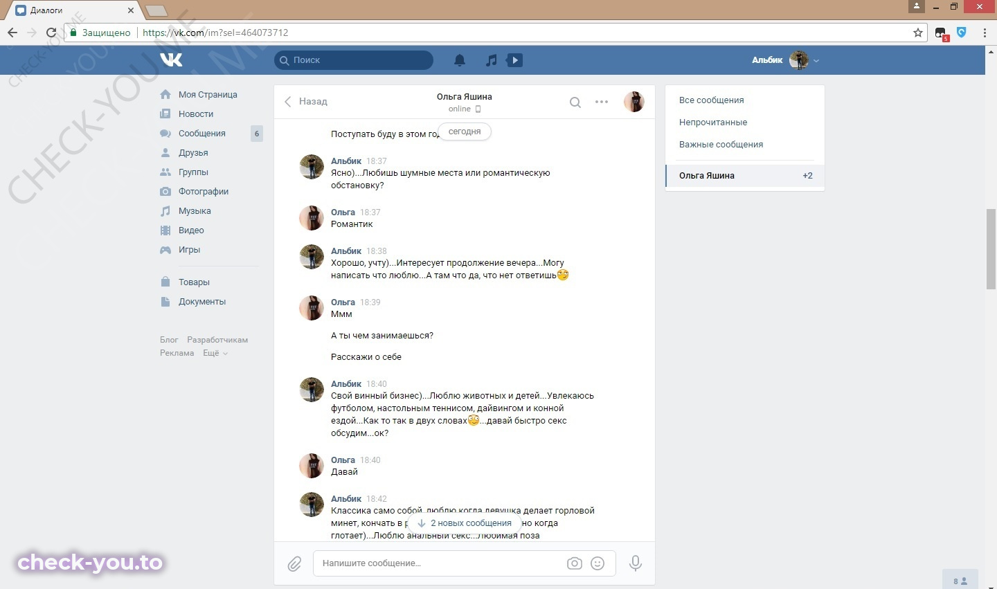Click the message text Романтик

coord(352,224)
